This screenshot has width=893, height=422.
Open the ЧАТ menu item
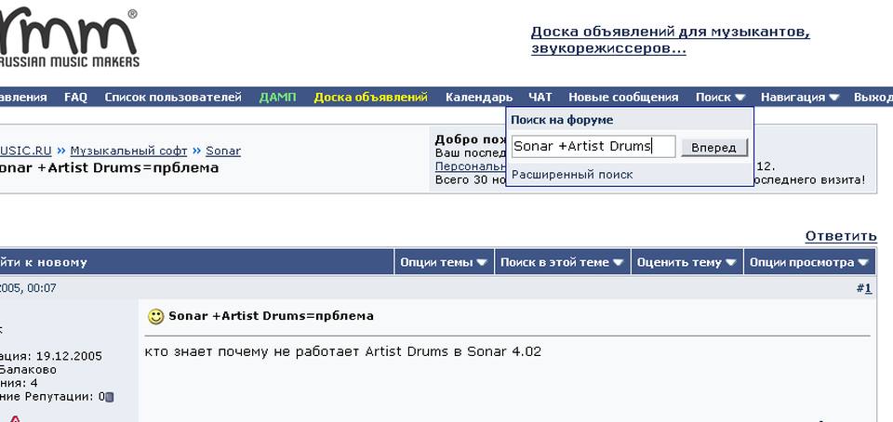[x=540, y=97]
